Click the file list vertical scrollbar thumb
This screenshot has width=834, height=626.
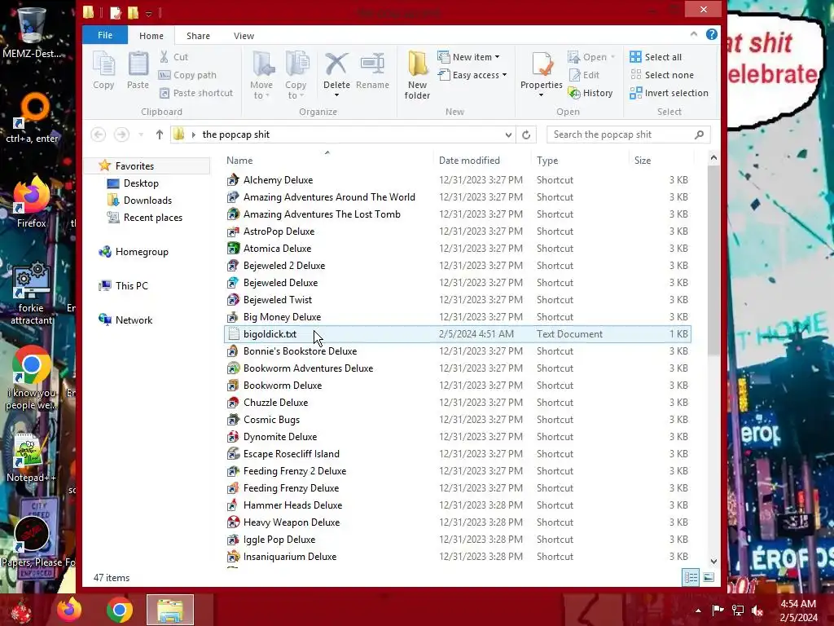(x=713, y=261)
